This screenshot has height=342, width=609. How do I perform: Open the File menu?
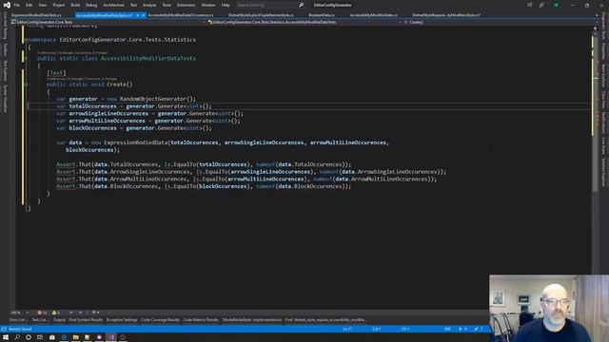pos(16,5)
